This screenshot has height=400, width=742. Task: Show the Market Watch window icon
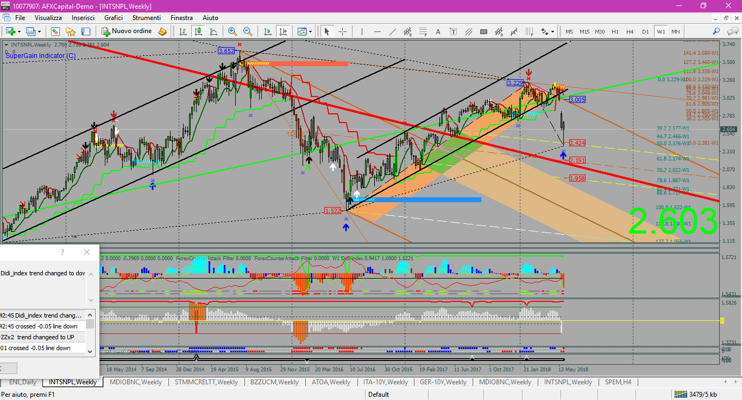[x=55, y=31]
